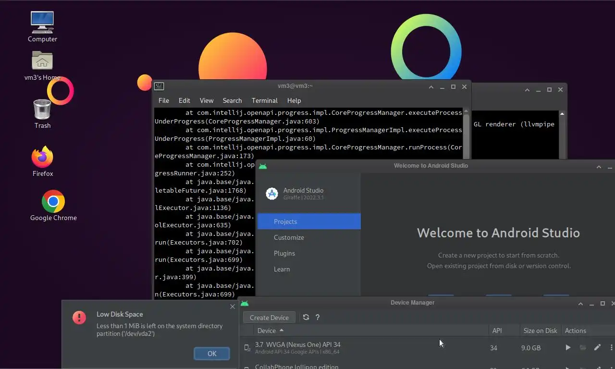Launch Firefox from the desktop
The width and height of the screenshot is (615, 369).
pos(42,157)
